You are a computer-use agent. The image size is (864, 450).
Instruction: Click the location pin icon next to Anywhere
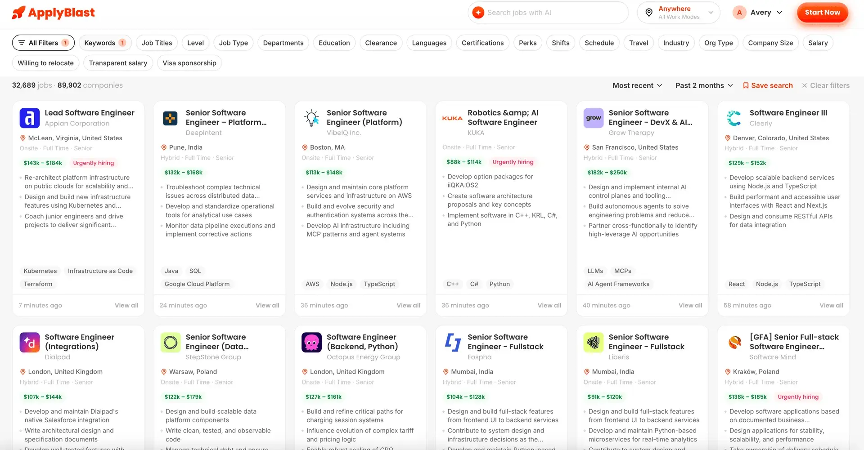(x=649, y=13)
